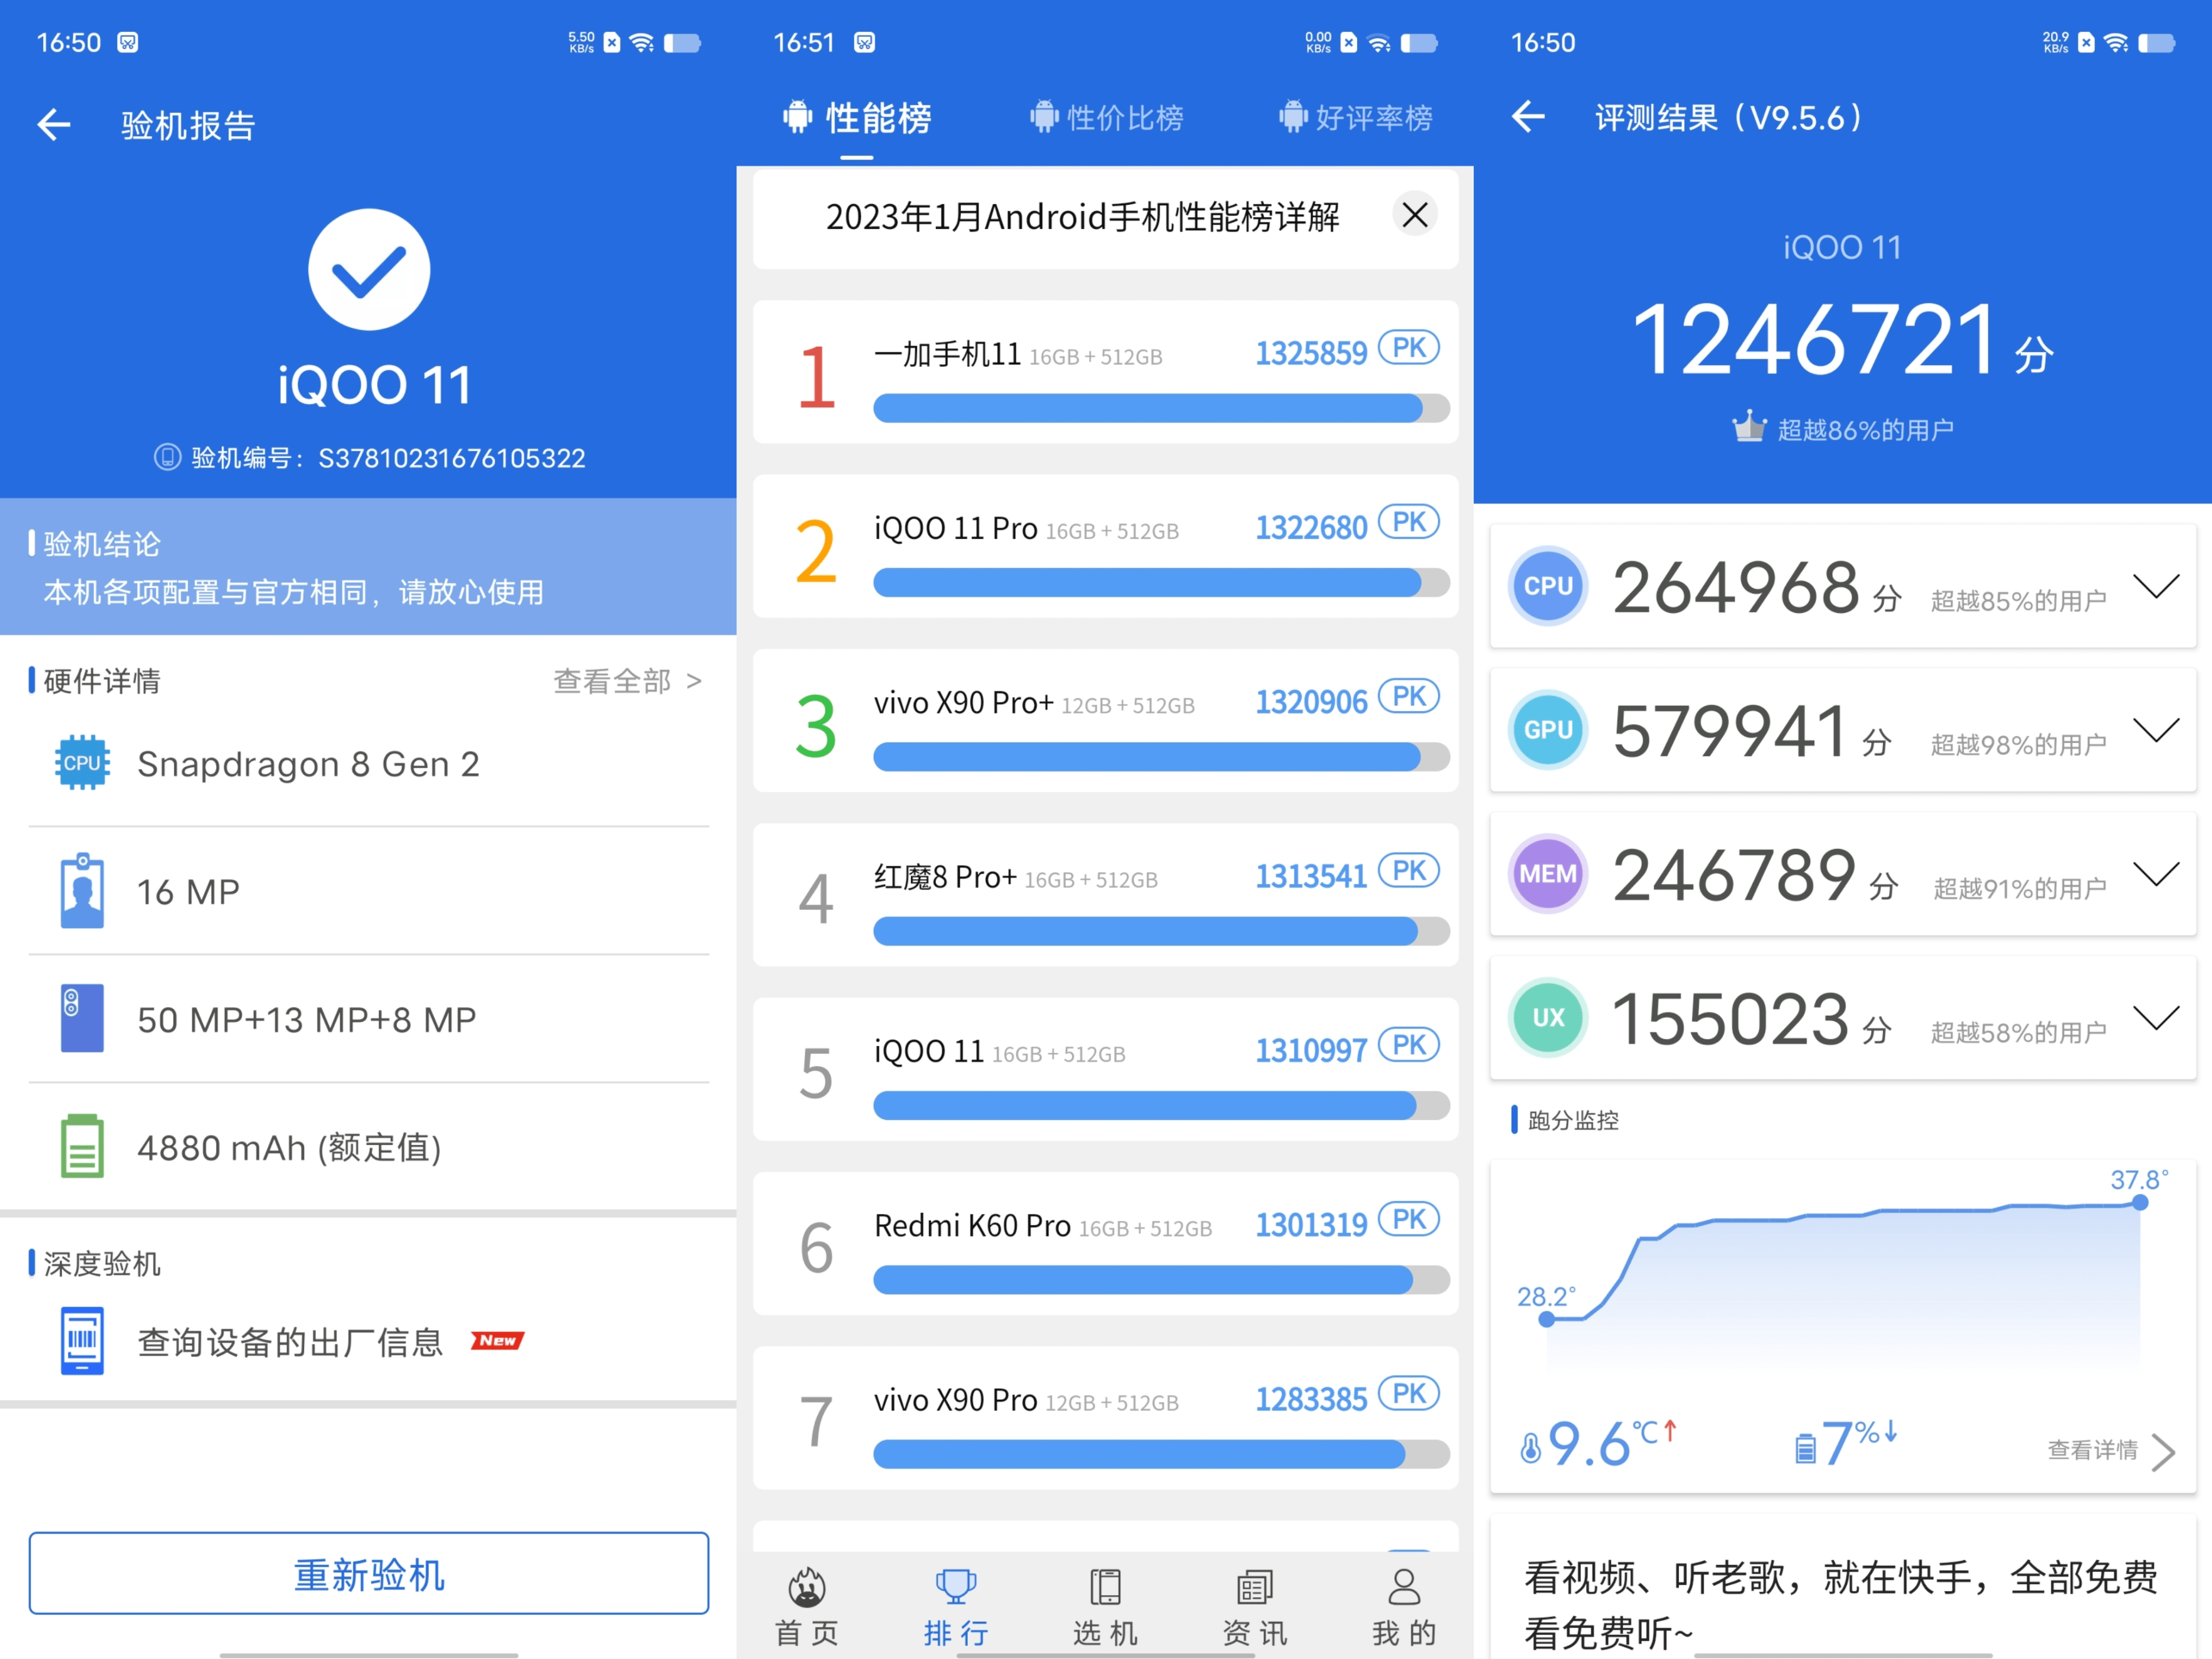The height and width of the screenshot is (1659, 2212).
Task: Tap the score bar under 一加手机11
Action: point(1161,408)
